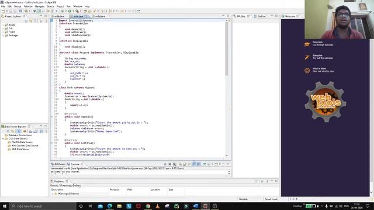Screen dimensions: 374x210
Task: Open the Refactor menu
Action: coord(28,6)
